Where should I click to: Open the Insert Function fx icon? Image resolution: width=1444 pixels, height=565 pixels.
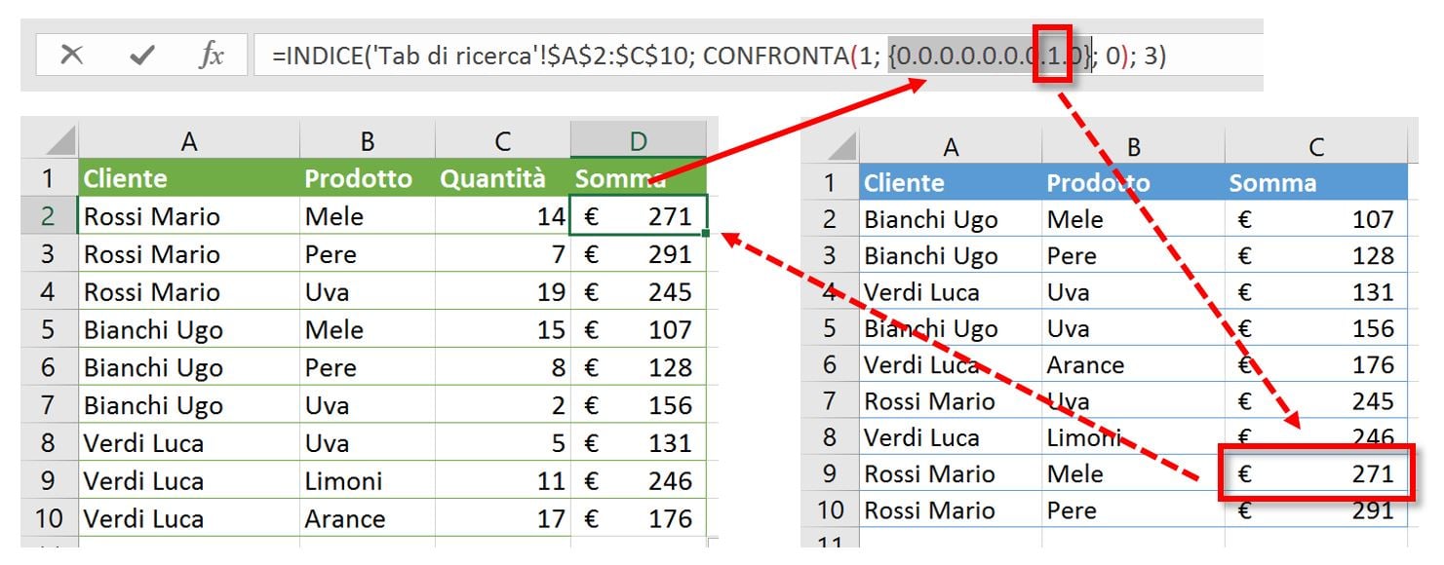[x=212, y=56]
